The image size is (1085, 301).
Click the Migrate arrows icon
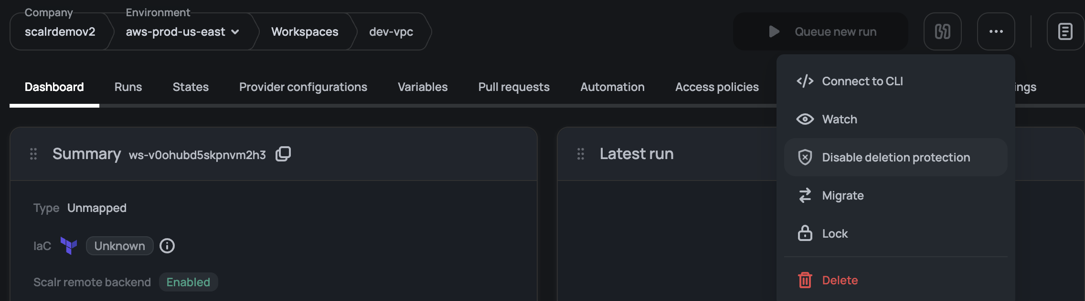point(805,195)
